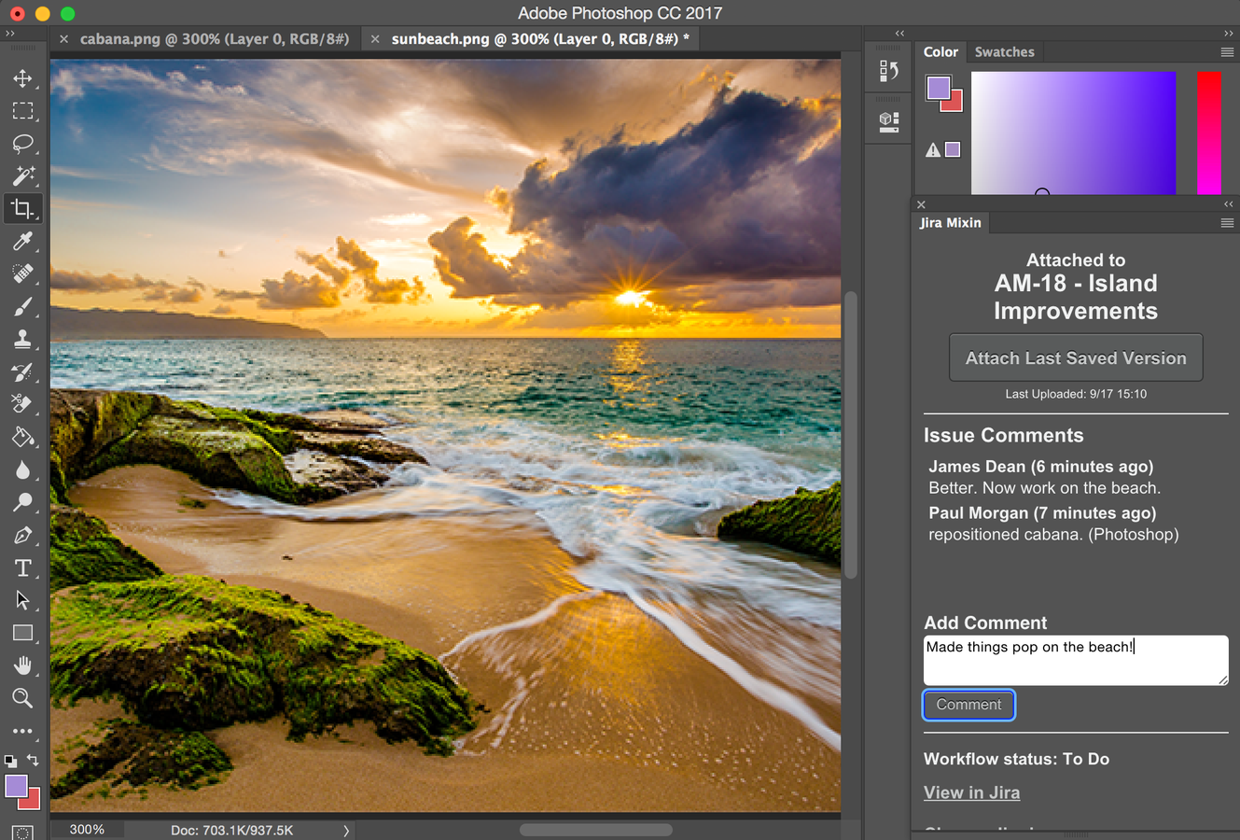Click the 300% zoom level field
This screenshot has width=1240, height=840.
pos(87,829)
